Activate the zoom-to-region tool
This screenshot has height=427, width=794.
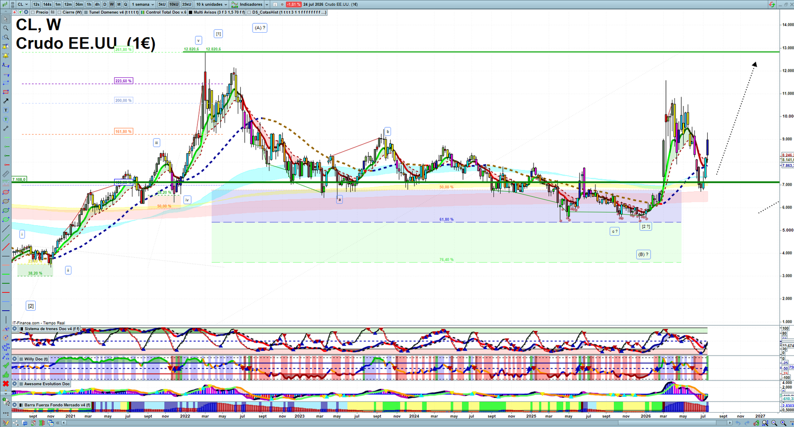[x=6, y=37]
